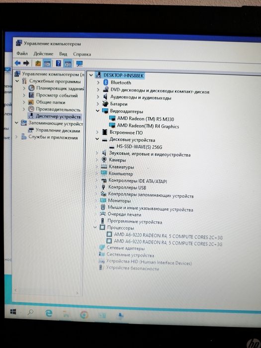Collapse Запоминающие устройства in left tree

[16, 122]
